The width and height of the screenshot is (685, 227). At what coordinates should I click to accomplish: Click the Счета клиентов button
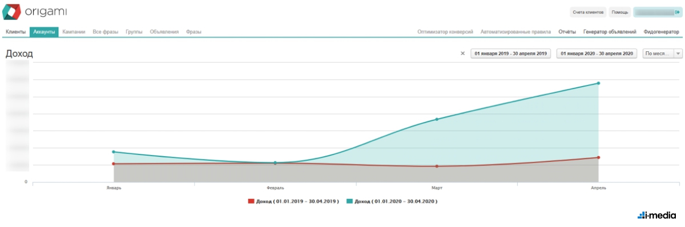[588, 12]
